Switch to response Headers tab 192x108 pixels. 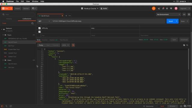click(53, 40)
